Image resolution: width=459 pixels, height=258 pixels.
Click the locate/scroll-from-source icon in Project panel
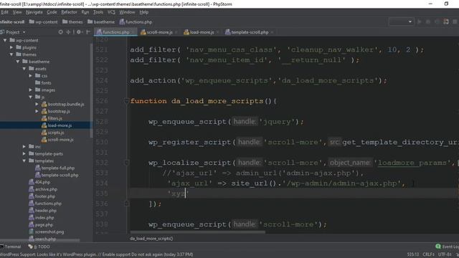(x=60, y=32)
